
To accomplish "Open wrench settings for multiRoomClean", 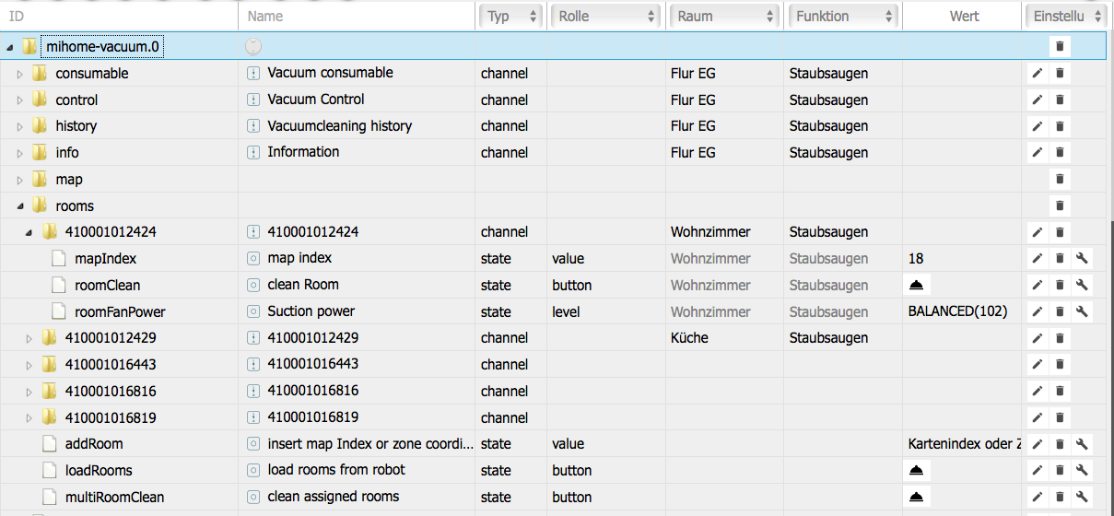I will (x=1083, y=498).
